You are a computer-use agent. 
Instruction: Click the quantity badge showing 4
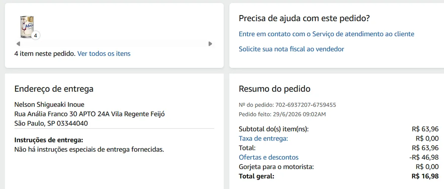36,36
